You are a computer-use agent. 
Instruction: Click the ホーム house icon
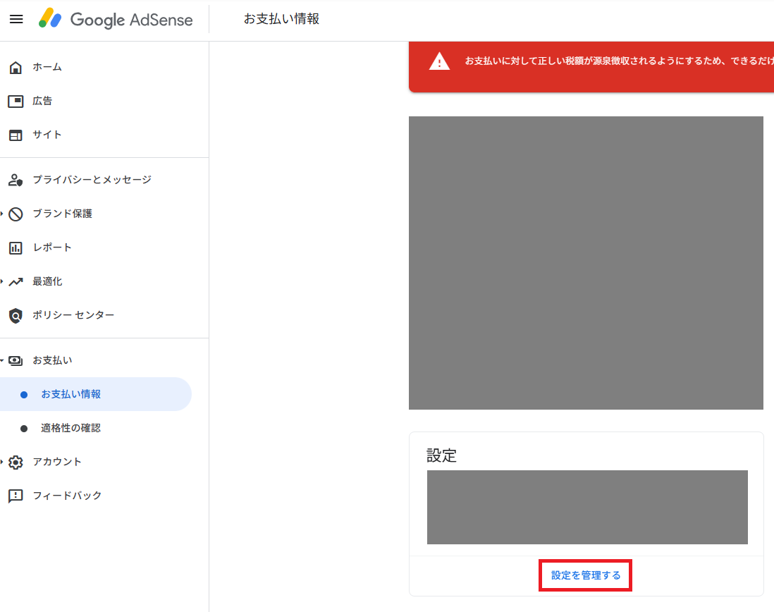pos(16,68)
